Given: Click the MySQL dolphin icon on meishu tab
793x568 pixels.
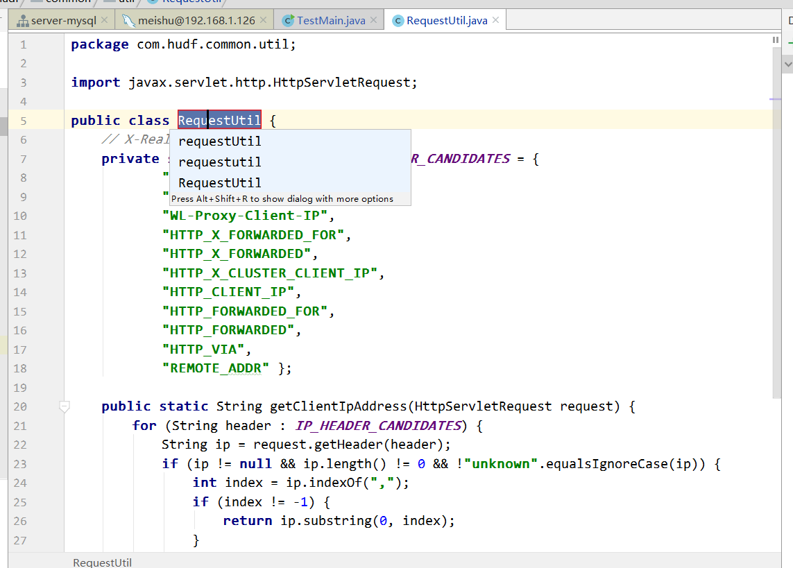Looking at the screenshot, I should [x=128, y=21].
